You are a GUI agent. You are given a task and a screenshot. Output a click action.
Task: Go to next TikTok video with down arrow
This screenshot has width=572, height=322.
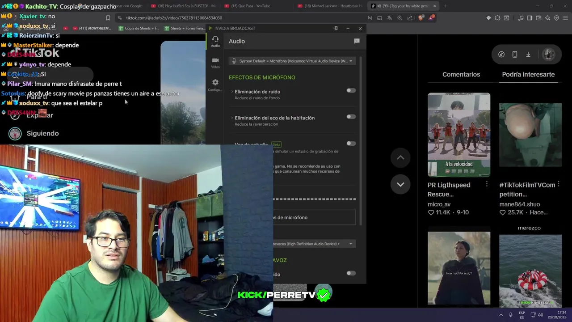coord(400,184)
